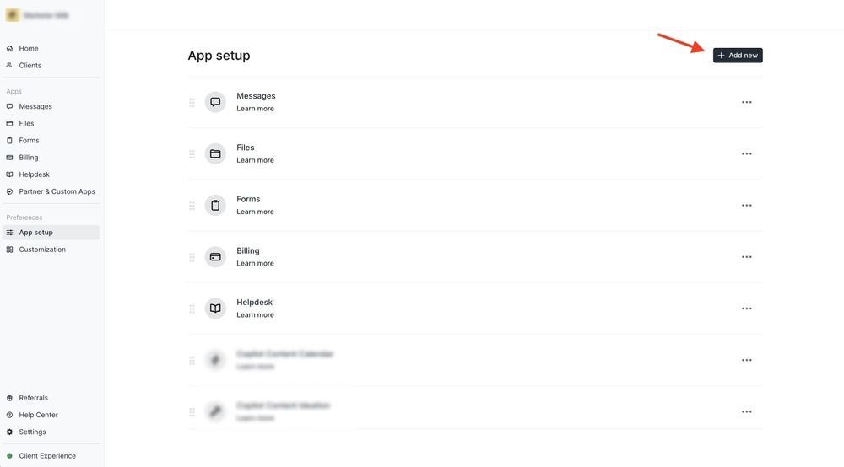Select Partner & Custom Apps in sidebar
The height and width of the screenshot is (467, 844).
[57, 191]
